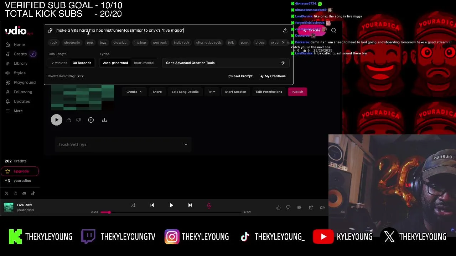
Task: Select Instrumental lyrics option
Action: [144, 63]
